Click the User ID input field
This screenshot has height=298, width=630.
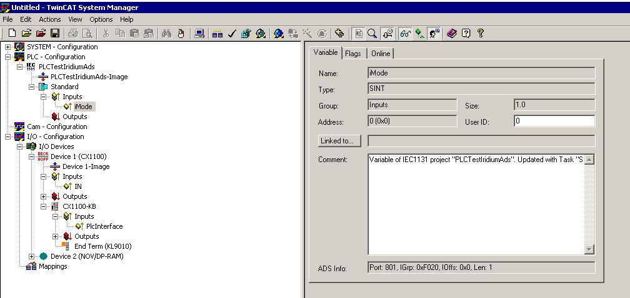pyautogui.click(x=554, y=121)
